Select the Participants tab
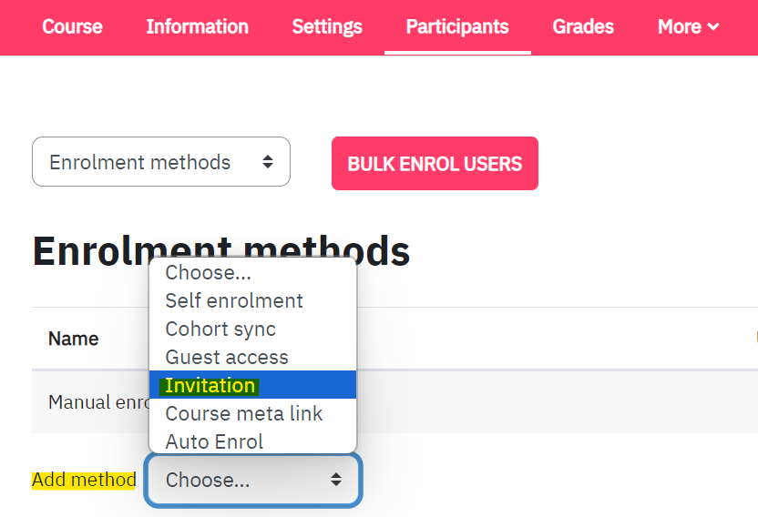 coord(457,26)
